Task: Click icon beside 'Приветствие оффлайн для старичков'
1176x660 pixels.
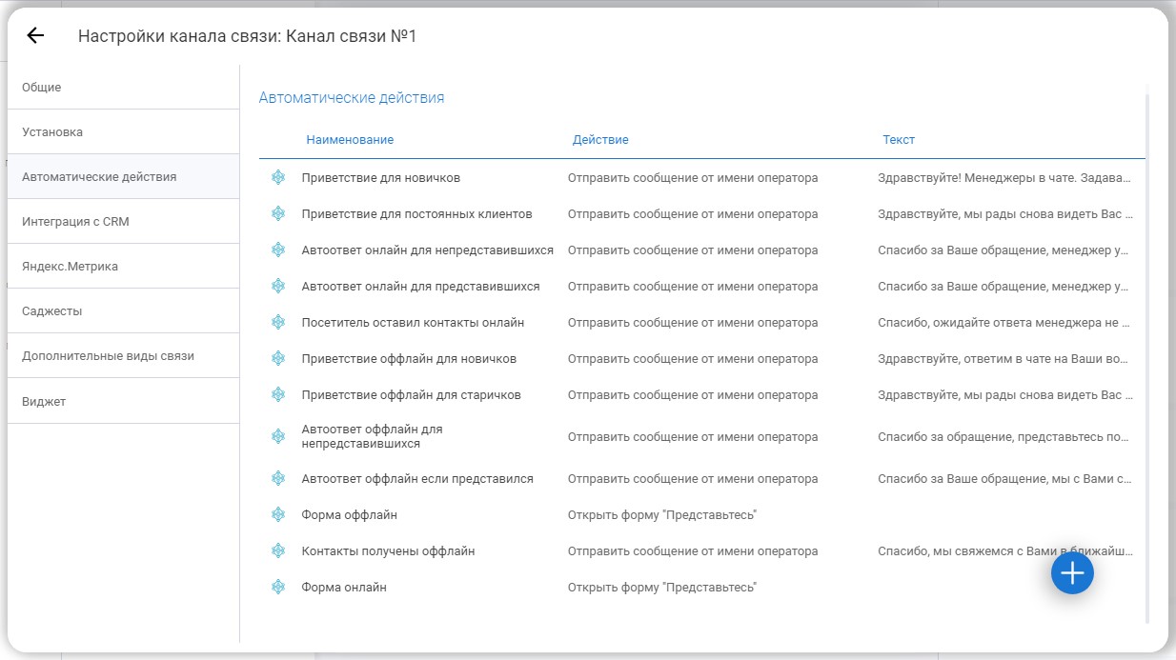Action: (x=278, y=394)
